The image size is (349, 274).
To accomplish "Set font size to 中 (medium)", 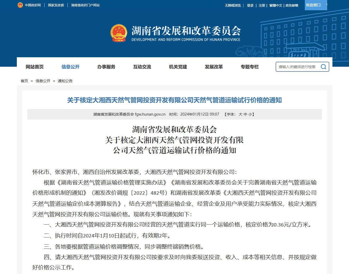I will (x=245, y=114).
